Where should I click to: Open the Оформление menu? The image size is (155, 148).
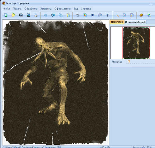[x=62, y=9]
